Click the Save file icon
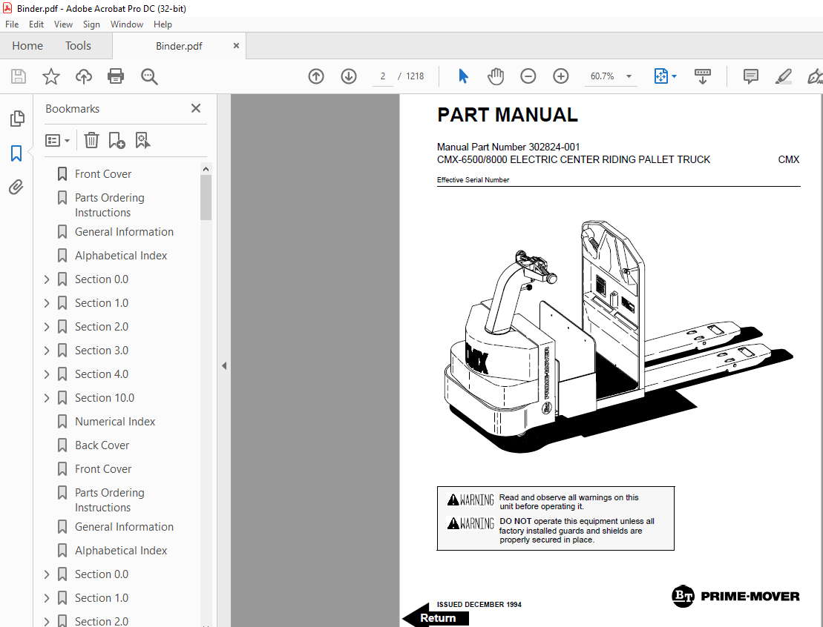This screenshot has height=627, width=823. point(19,76)
